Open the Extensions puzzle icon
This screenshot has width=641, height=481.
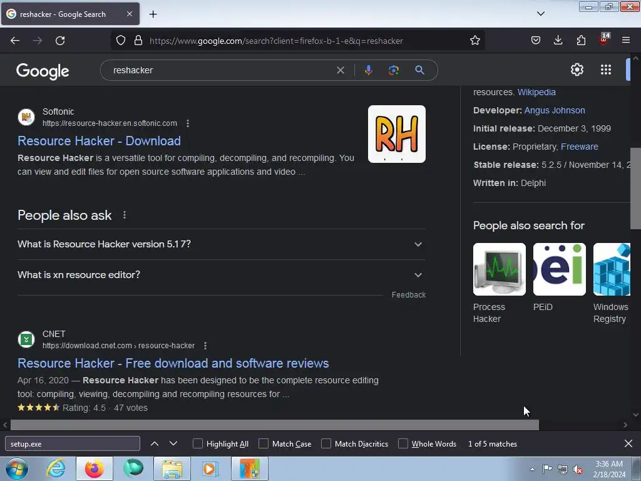(581, 41)
